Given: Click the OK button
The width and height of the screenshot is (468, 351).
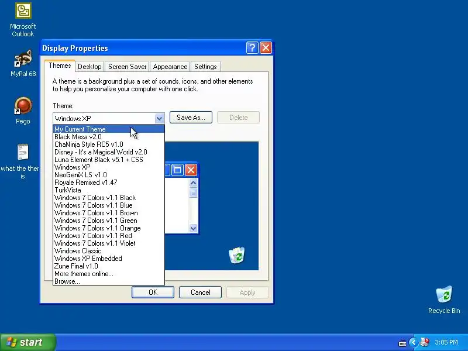Looking at the screenshot, I should (153, 292).
